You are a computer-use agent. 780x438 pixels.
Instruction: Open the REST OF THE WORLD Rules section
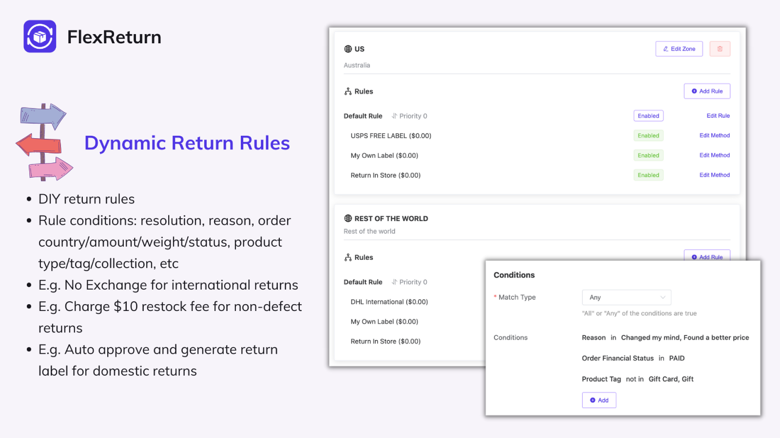tap(364, 257)
